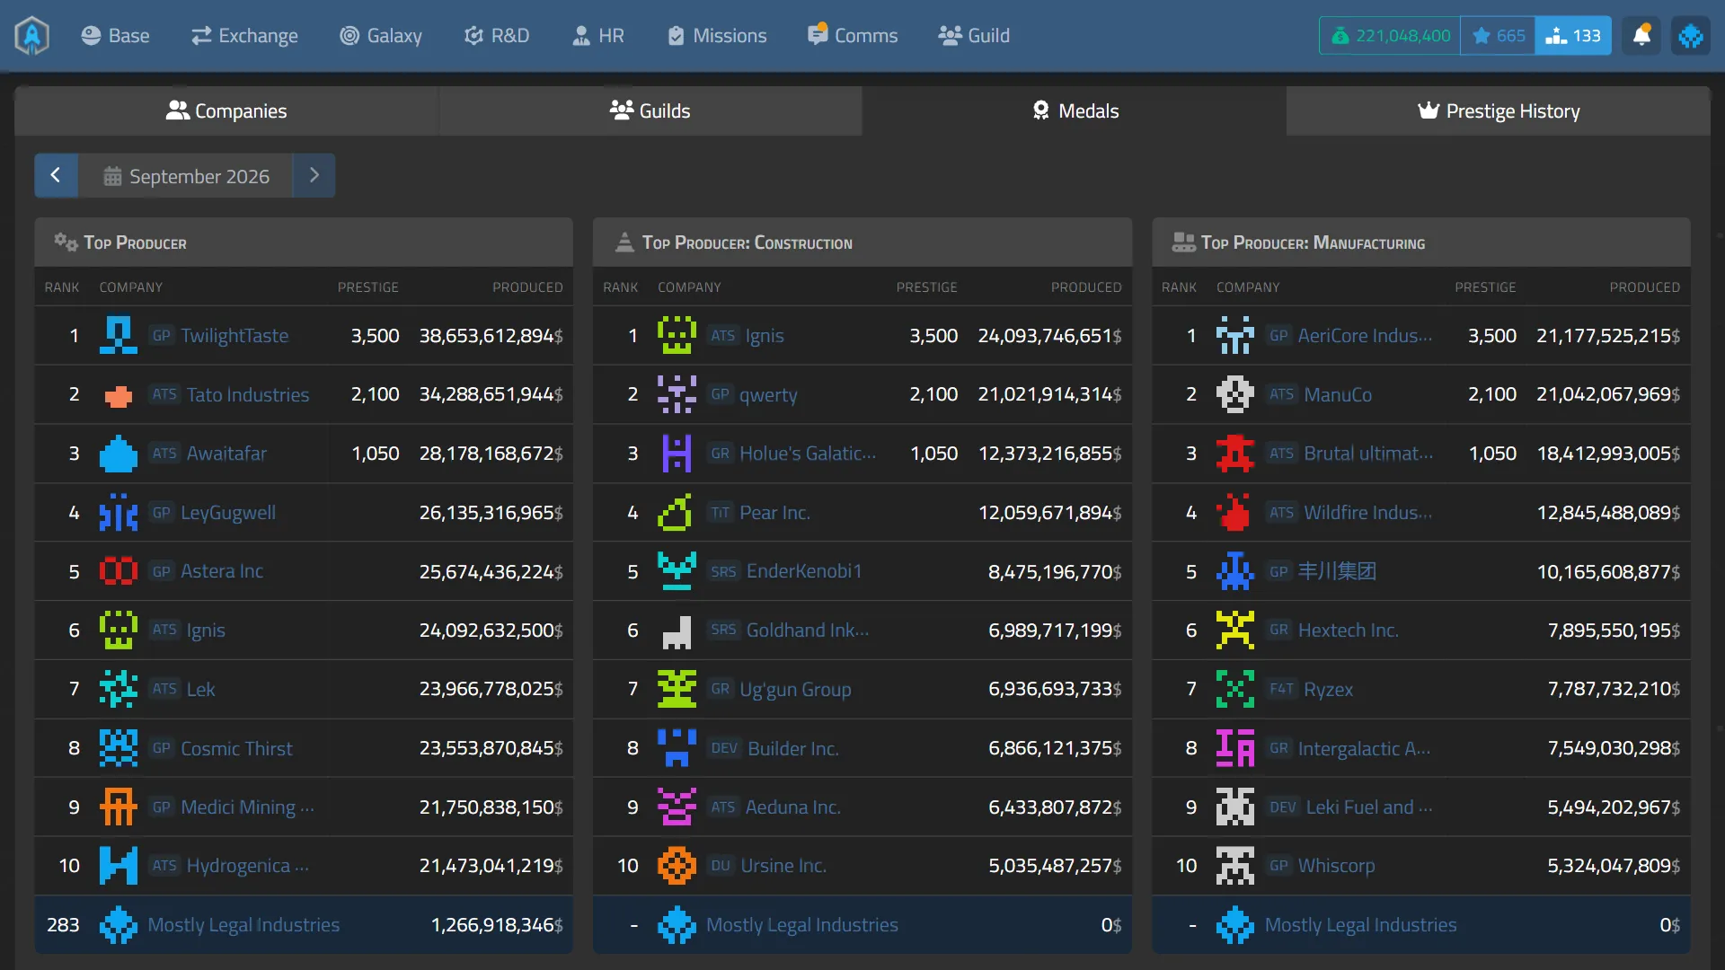Switch to the Prestige History tab

[x=1499, y=111]
